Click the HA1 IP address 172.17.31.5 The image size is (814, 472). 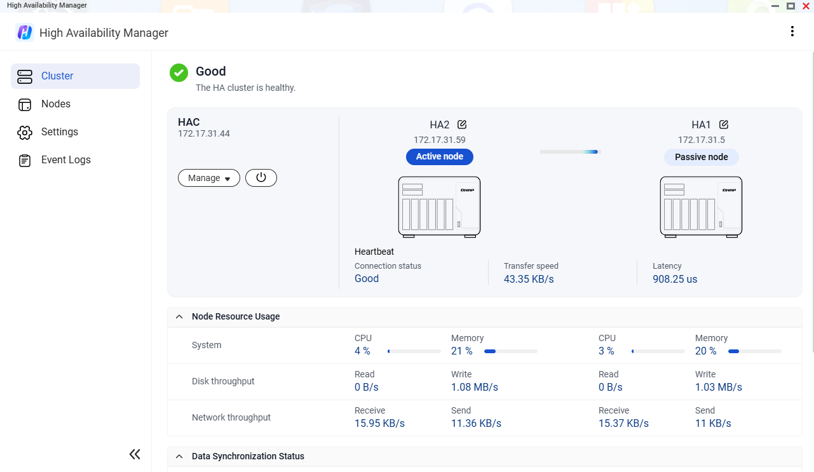coord(702,140)
